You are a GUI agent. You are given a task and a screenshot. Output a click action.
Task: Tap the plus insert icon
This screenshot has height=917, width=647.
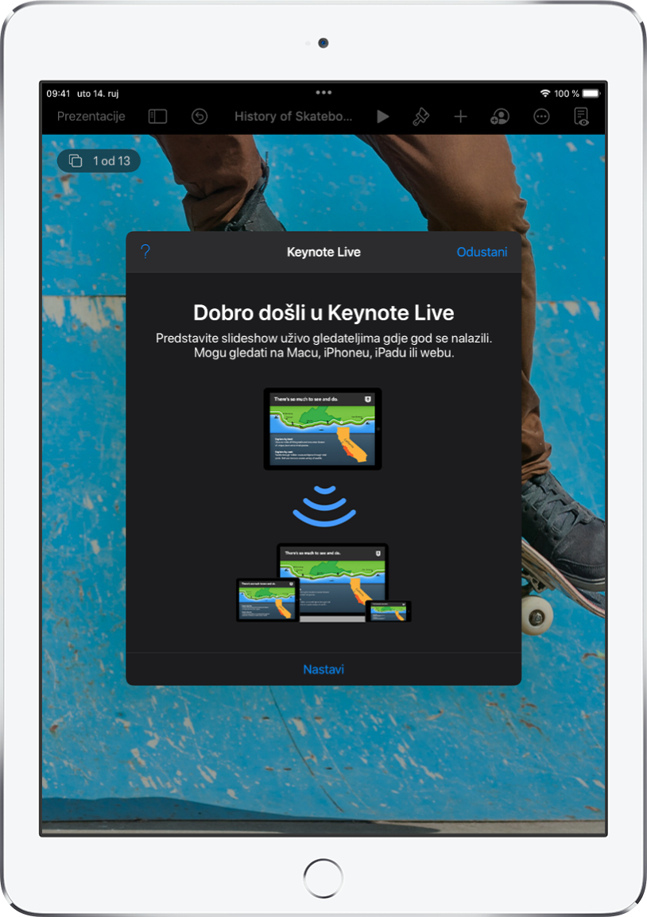tap(460, 116)
